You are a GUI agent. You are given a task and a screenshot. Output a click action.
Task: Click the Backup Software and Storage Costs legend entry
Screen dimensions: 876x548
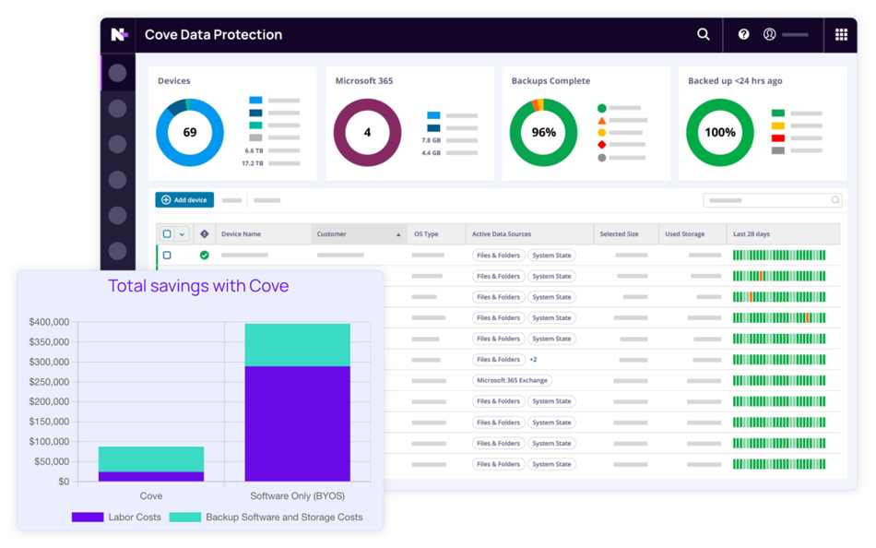[266, 518]
